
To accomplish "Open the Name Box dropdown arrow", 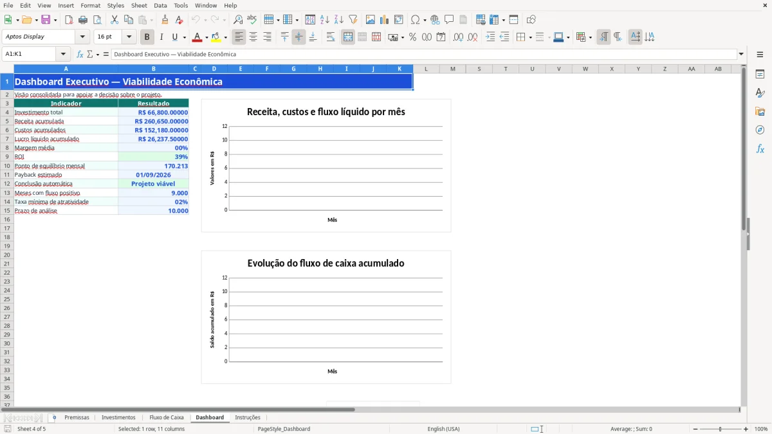I will (63, 54).
